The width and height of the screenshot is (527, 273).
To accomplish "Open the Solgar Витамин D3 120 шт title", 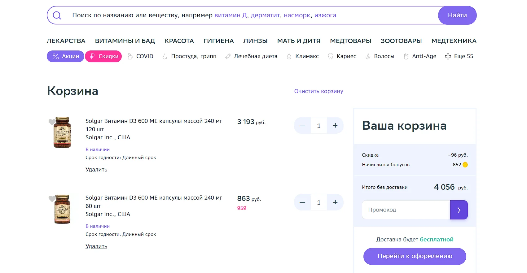I will [154, 125].
